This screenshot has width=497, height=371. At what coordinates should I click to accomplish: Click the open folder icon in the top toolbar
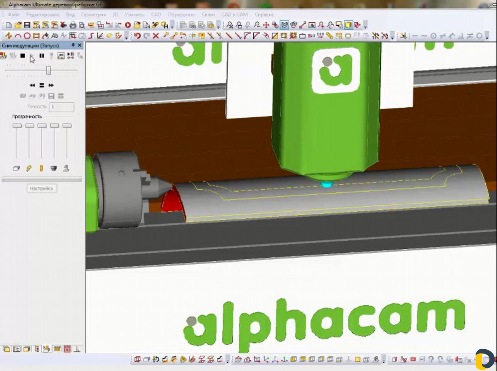pyautogui.click(x=18, y=25)
